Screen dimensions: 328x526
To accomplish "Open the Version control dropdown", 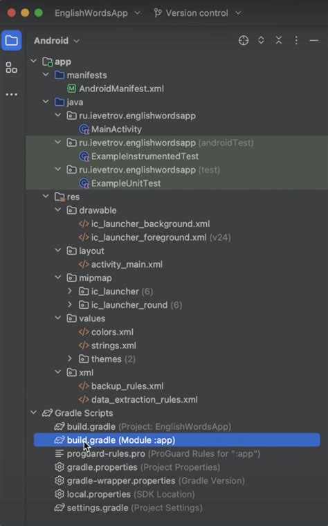I will point(197,13).
